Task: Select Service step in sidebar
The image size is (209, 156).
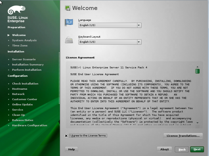Action: coord(18,110)
